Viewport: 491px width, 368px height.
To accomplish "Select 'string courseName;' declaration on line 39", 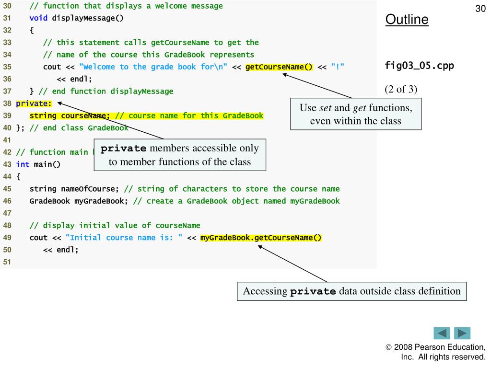I will click(x=70, y=116).
